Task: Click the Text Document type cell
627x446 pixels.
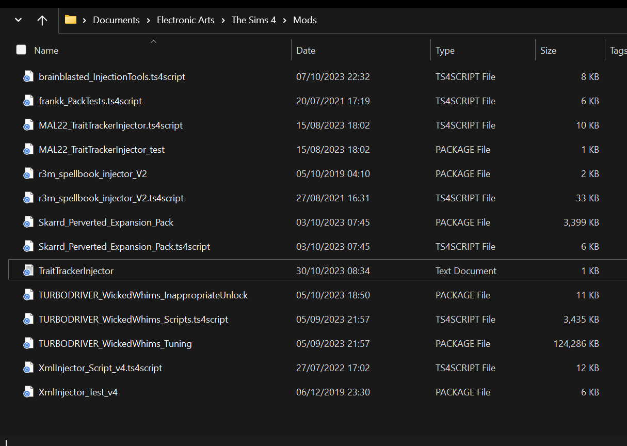Action: pos(466,271)
